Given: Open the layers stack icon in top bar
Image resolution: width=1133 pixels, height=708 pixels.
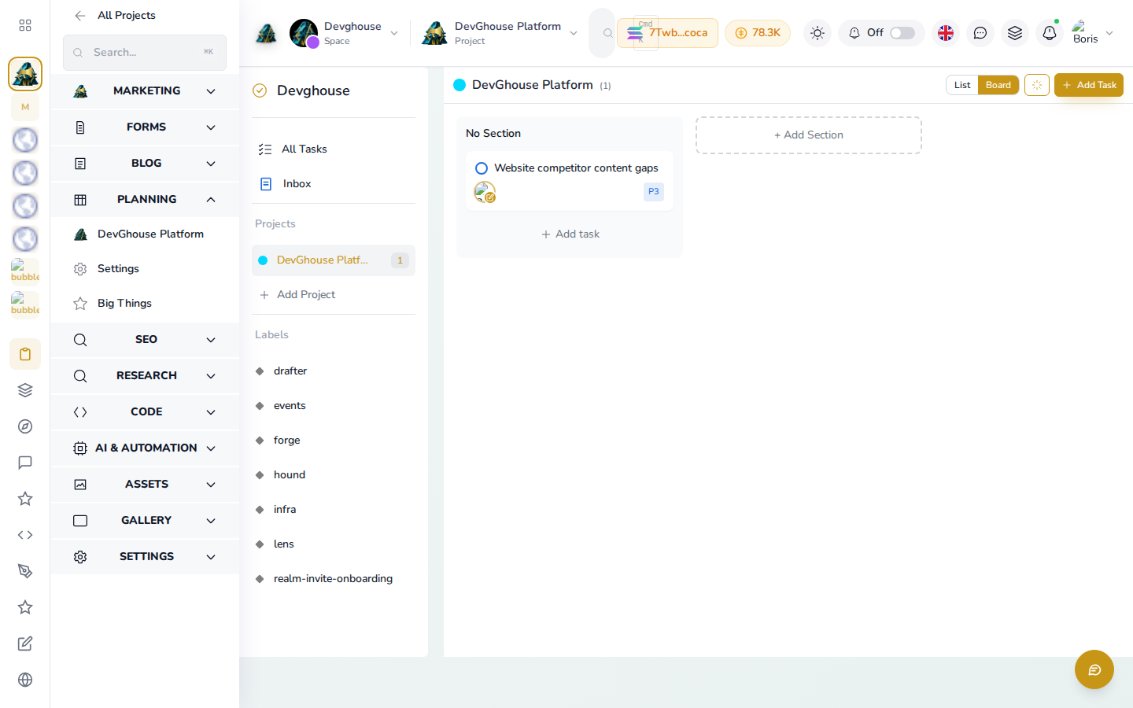Looking at the screenshot, I should (x=1015, y=33).
